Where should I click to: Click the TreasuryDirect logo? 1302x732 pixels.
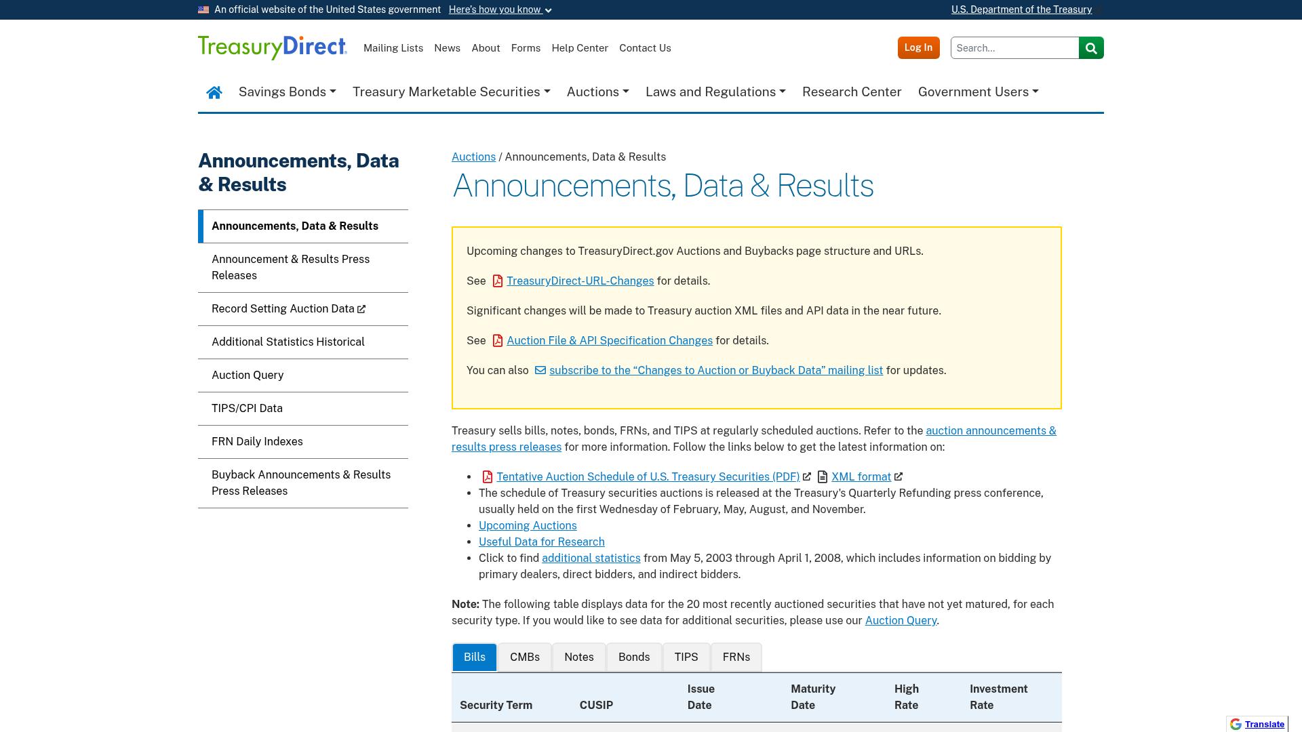[x=273, y=47]
